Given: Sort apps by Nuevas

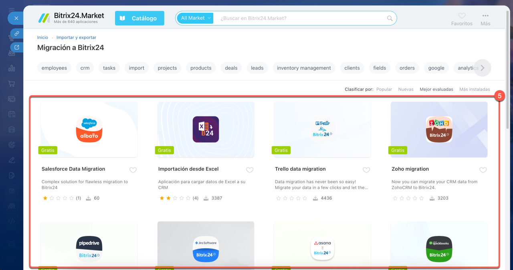Looking at the screenshot, I should [x=406, y=89].
